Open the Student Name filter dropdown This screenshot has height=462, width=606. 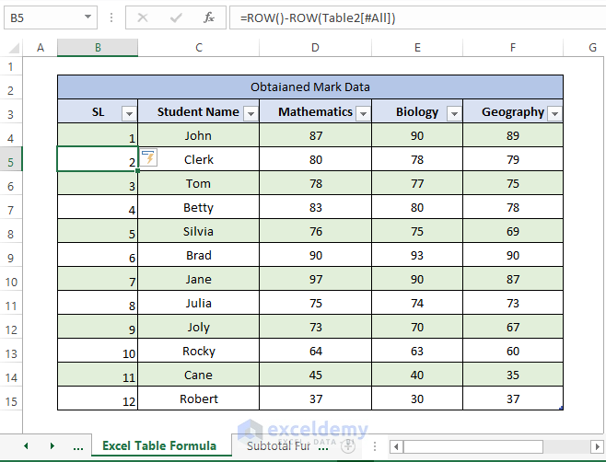tap(251, 113)
